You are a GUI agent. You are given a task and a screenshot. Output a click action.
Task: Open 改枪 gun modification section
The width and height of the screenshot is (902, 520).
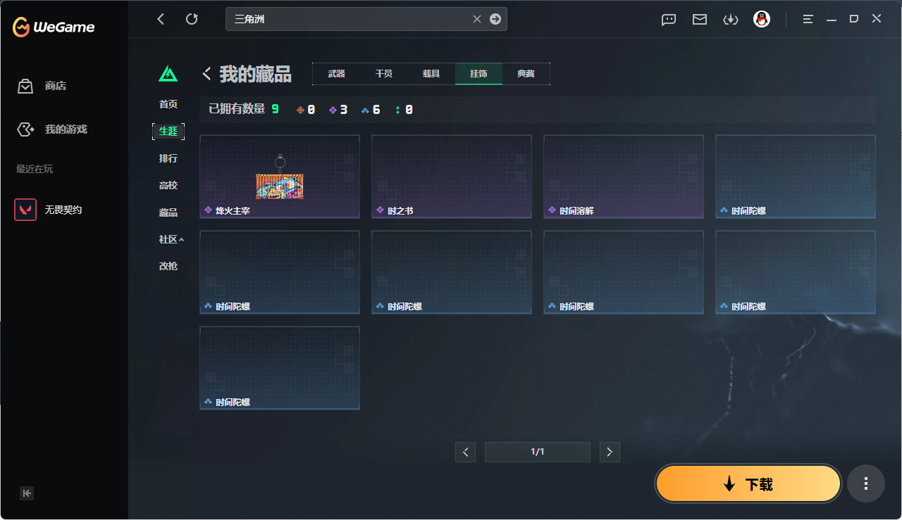tap(168, 266)
